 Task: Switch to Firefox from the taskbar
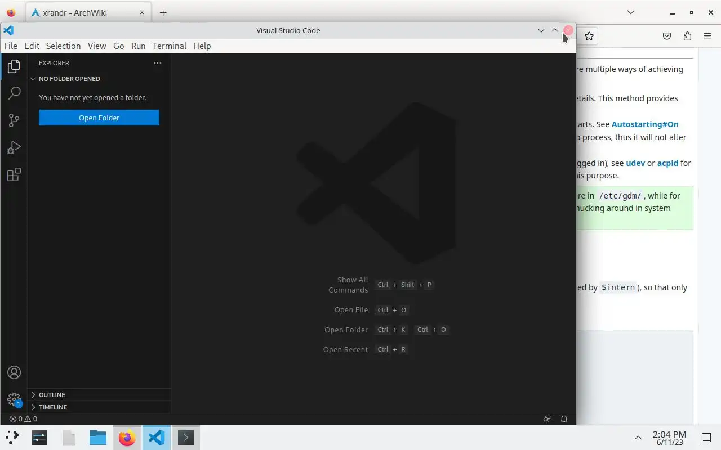click(127, 437)
